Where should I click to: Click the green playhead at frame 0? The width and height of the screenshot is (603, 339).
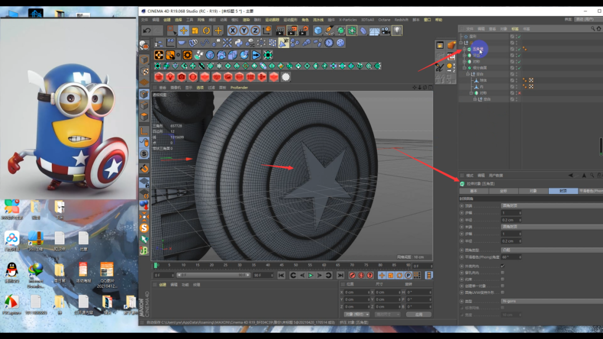pyautogui.click(x=155, y=265)
